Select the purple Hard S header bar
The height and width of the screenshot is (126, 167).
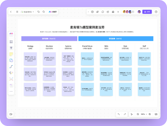pos(49,39)
